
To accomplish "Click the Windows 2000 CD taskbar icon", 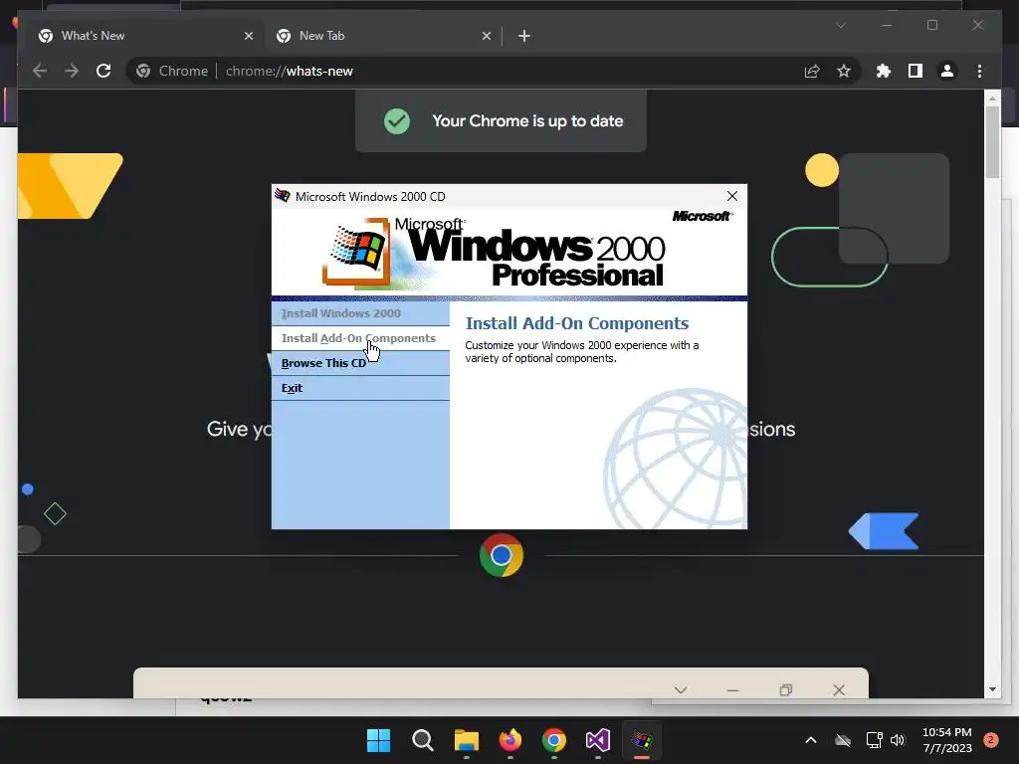I will (x=642, y=740).
